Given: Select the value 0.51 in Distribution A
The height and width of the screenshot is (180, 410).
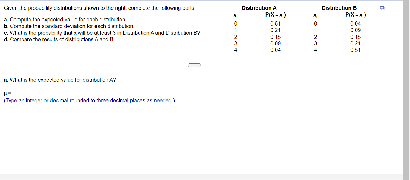Looking at the screenshot, I should (x=276, y=24).
